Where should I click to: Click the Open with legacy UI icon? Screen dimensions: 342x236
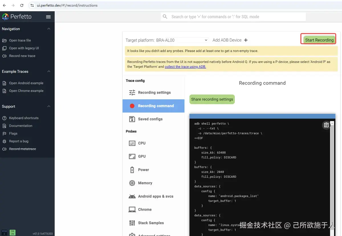[x=4, y=48]
